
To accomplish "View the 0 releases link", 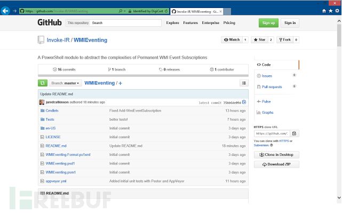I will 169,69.
